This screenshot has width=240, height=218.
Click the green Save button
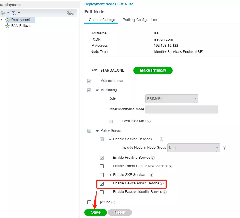96,212
